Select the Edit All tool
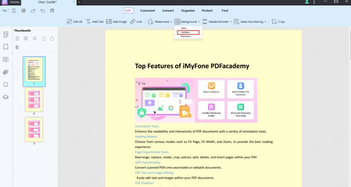The height and width of the screenshot is (187, 351). (x=75, y=22)
